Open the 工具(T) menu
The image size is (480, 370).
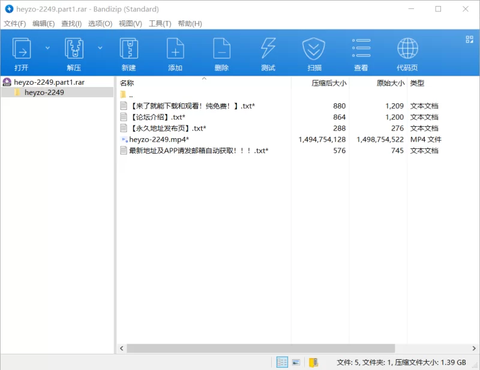pos(160,23)
